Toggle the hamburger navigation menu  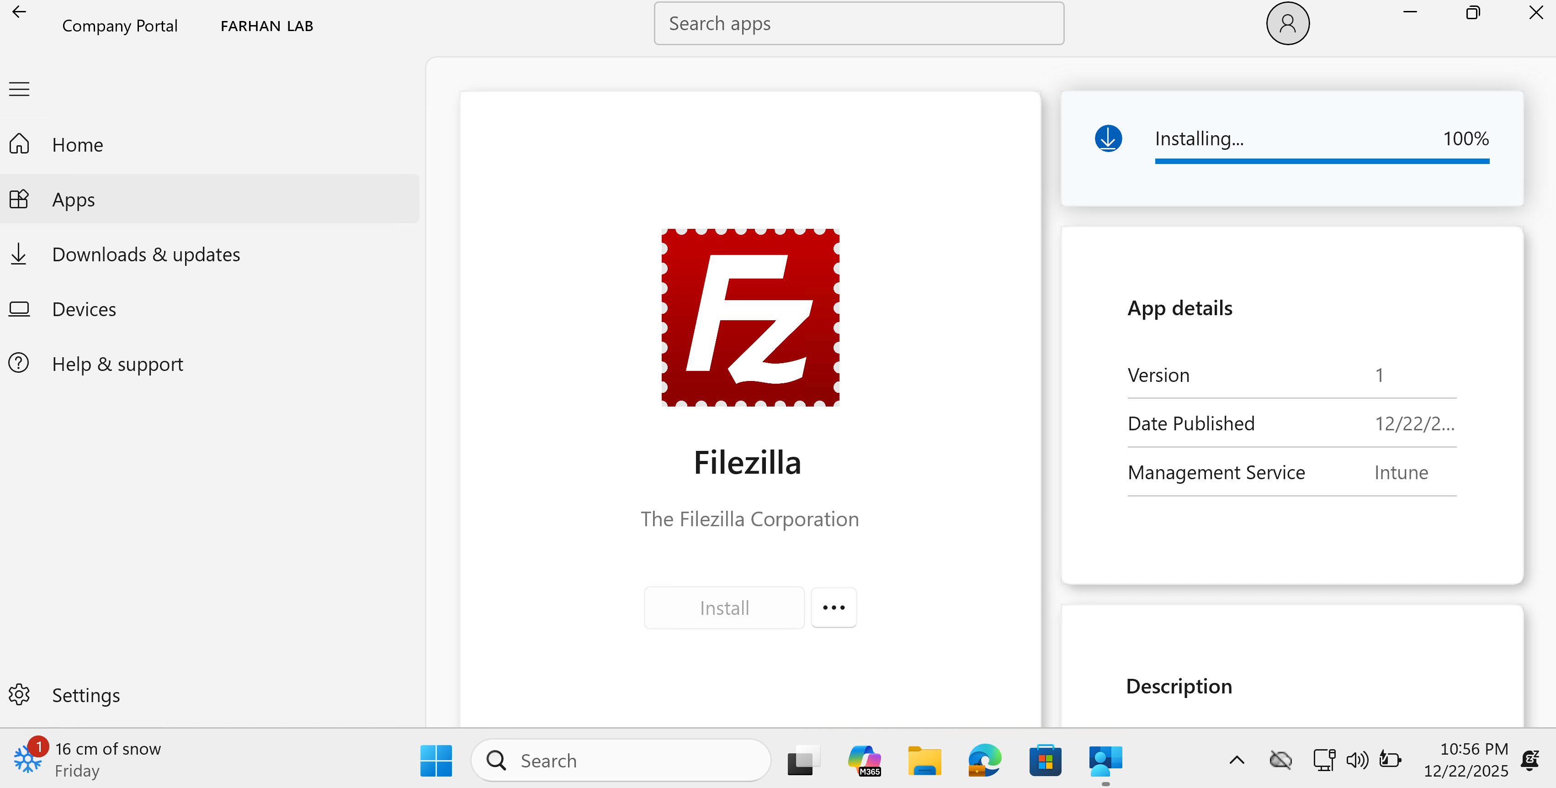pos(19,90)
